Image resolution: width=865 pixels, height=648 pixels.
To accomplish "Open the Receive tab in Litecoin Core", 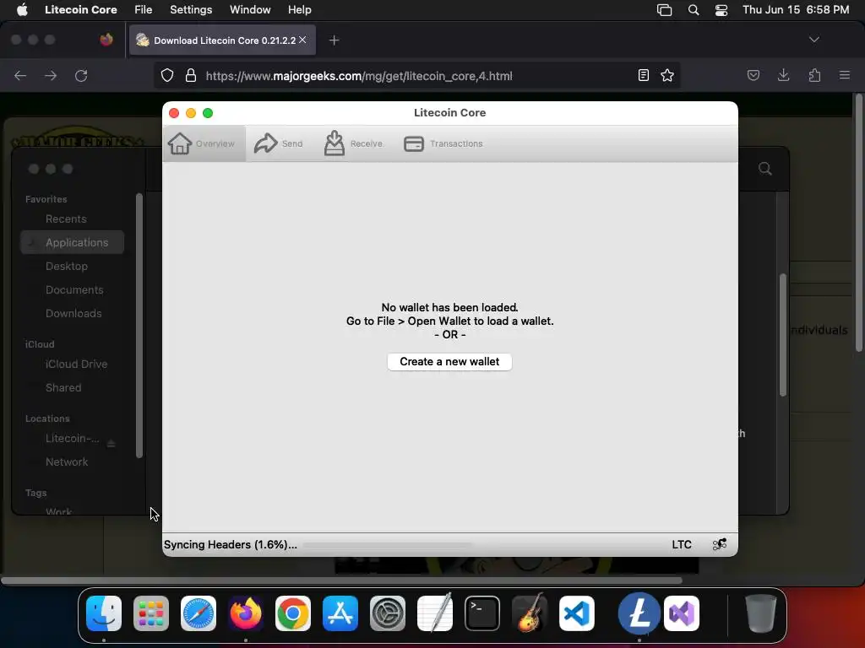I will pos(353,143).
